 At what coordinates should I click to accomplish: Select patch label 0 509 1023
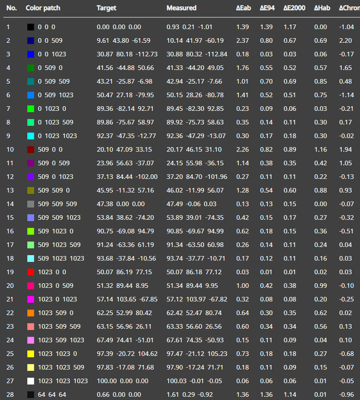(x=56, y=95)
